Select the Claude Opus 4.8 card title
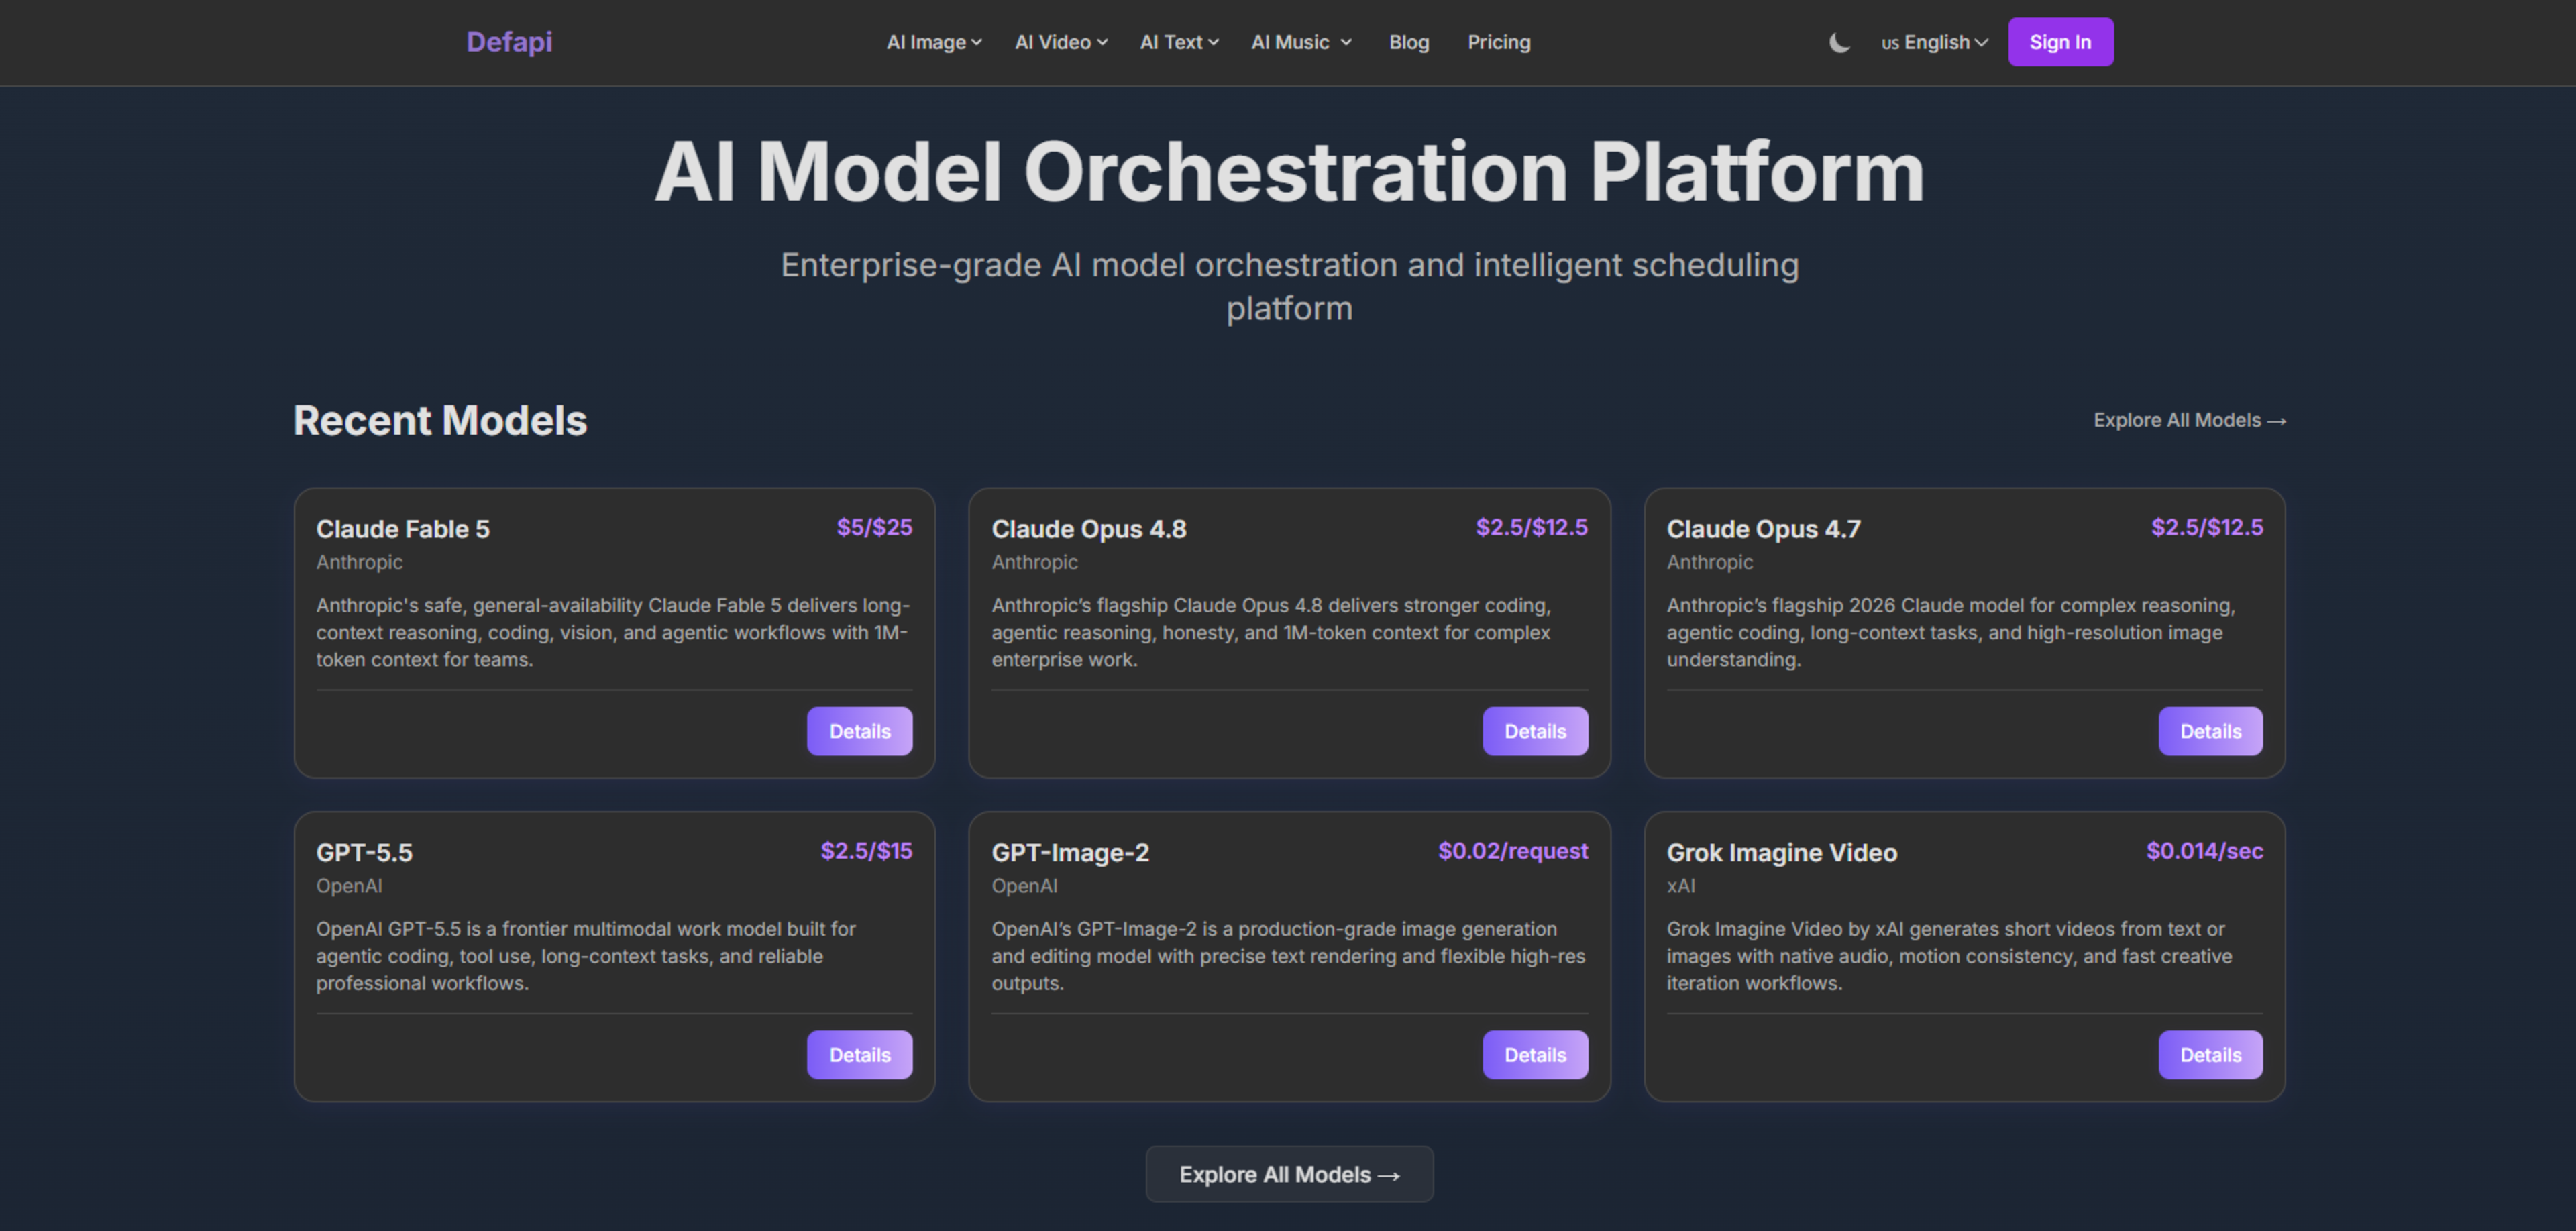Viewport: 2576px width, 1231px height. tap(1089, 529)
